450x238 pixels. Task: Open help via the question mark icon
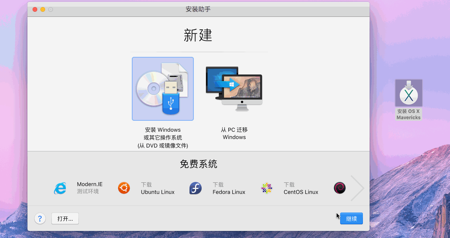click(40, 218)
